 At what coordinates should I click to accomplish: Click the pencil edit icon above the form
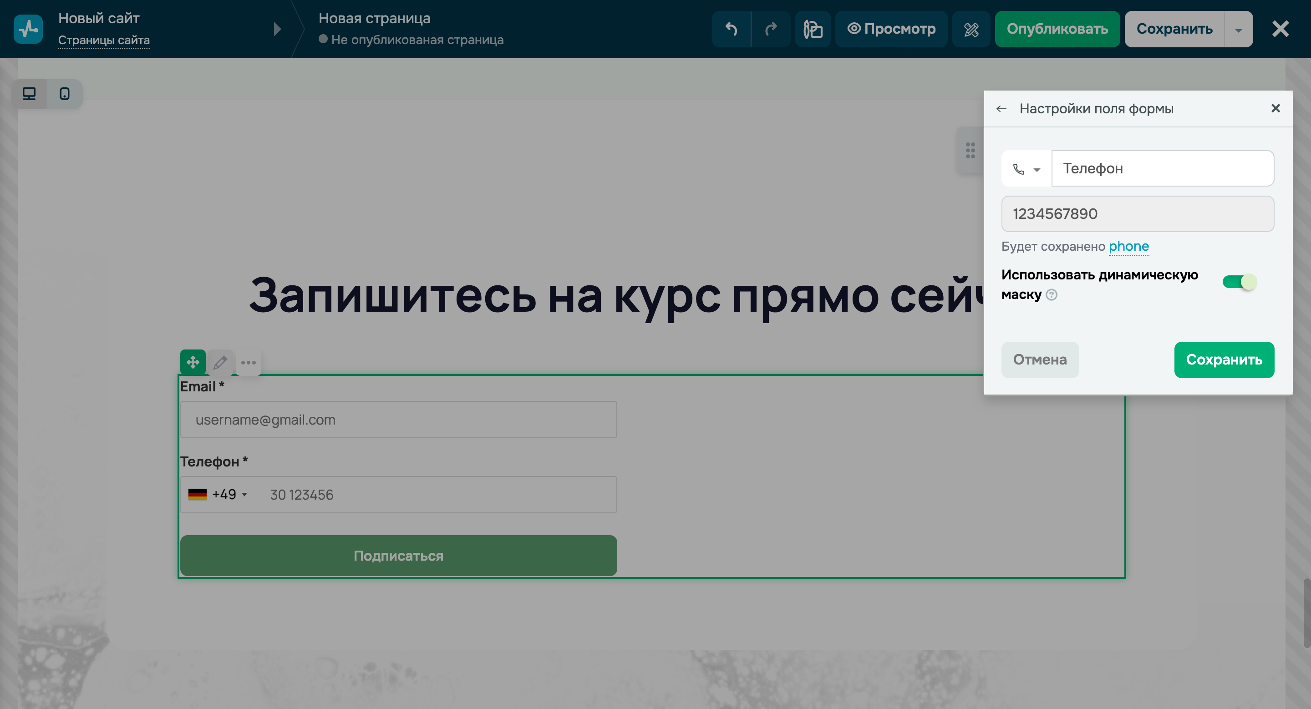pos(220,362)
